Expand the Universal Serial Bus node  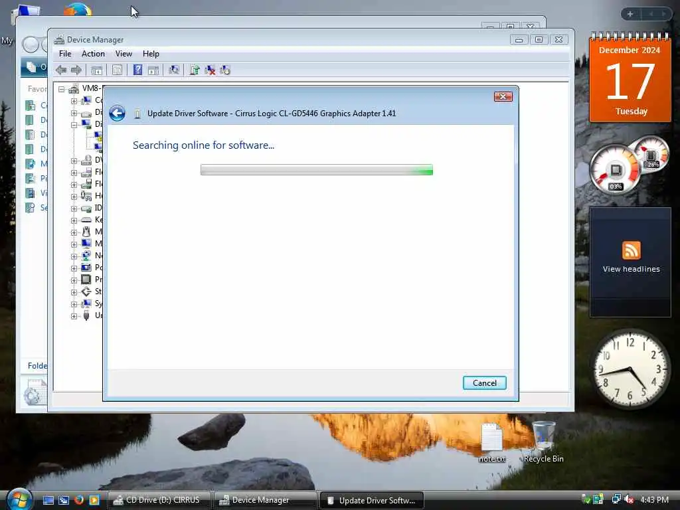tap(74, 315)
